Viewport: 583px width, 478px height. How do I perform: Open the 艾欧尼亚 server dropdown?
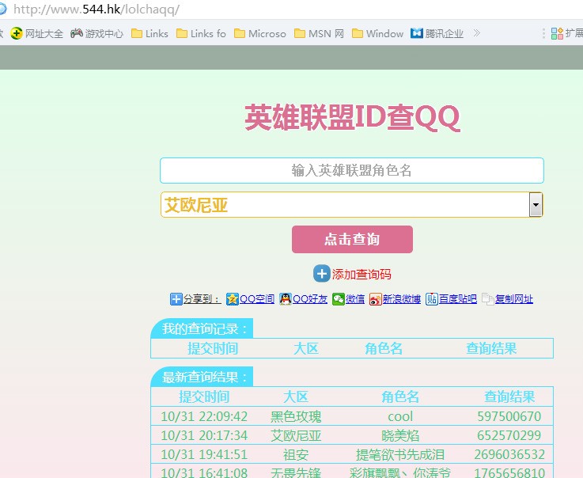[352, 205]
